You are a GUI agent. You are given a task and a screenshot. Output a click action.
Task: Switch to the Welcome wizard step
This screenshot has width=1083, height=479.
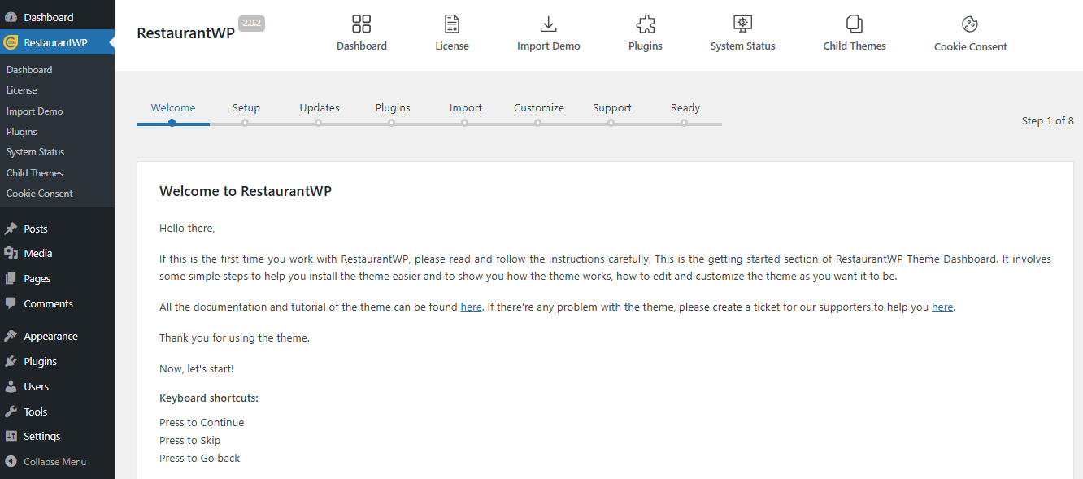click(173, 107)
